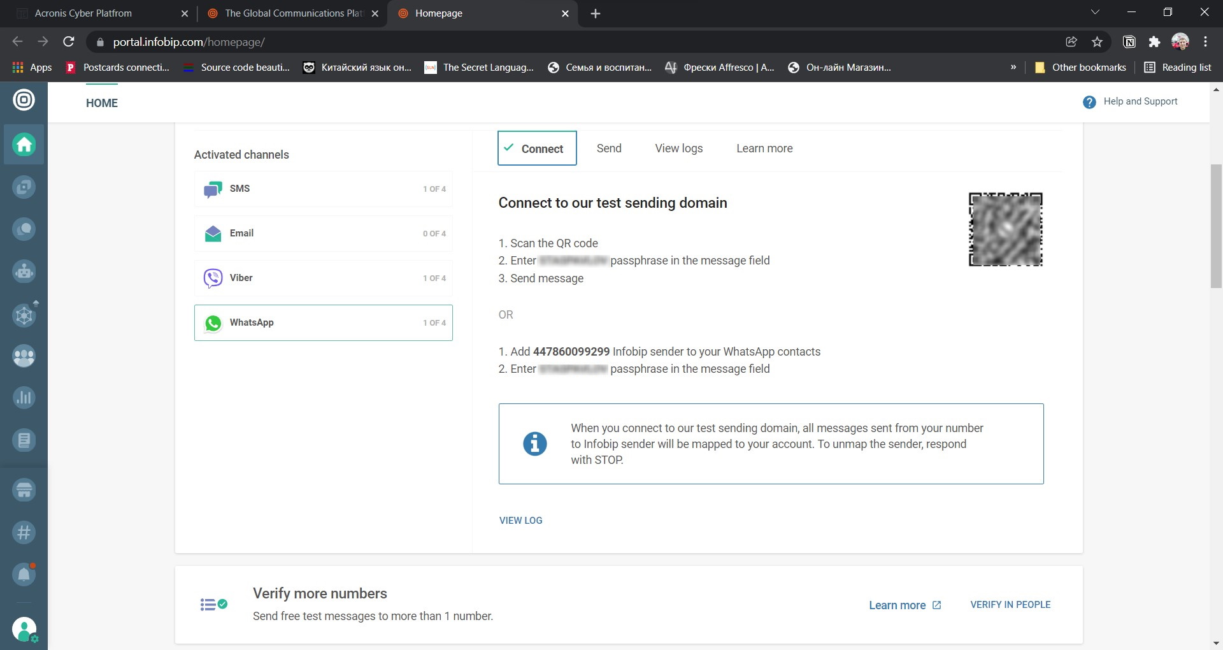Open the hexagon network sidebar icon
The image size is (1223, 650).
[x=24, y=315]
